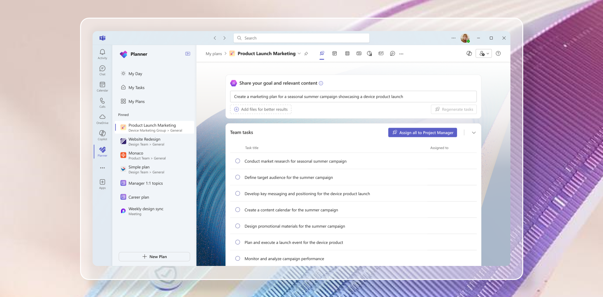
Task: Collapse the Planner navigation pane icon
Action: 188,54
